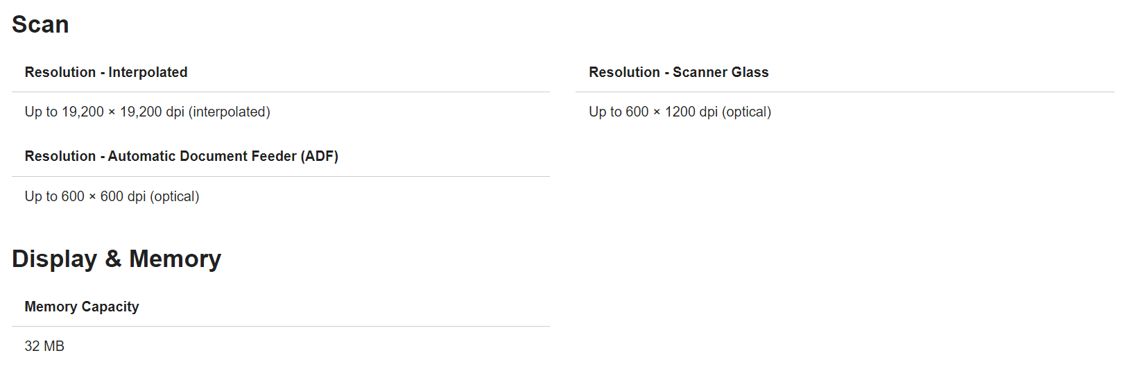Click the divider below the ADF resolution label
Image resolution: width=1122 pixels, height=378 pixels.
(280, 176)
